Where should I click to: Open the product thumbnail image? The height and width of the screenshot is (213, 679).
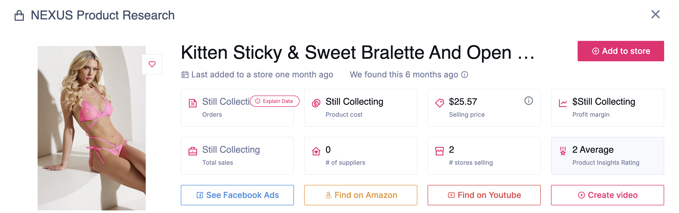pos(91,128)
